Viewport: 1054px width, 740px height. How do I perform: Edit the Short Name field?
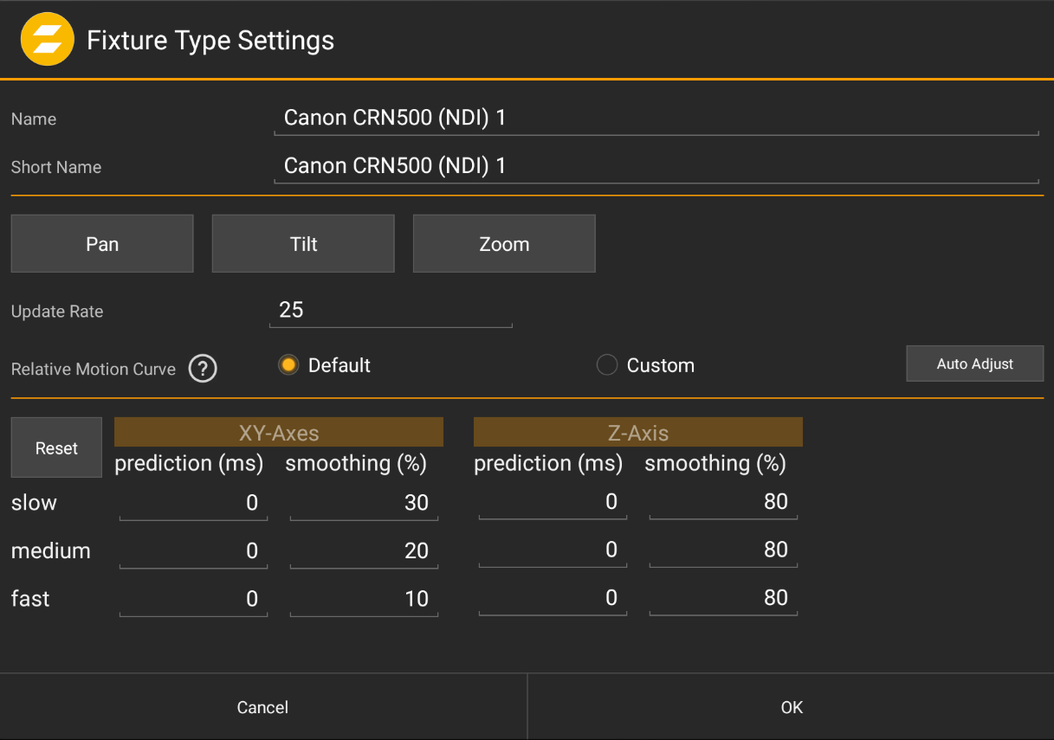pyautogui.click(x=656, y=165)
